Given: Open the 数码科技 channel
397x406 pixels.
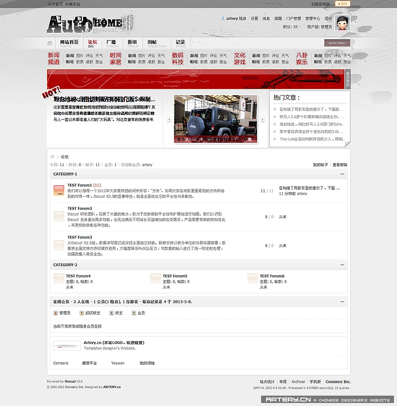Looking at the screenshot, I should (x=178, y=58).
